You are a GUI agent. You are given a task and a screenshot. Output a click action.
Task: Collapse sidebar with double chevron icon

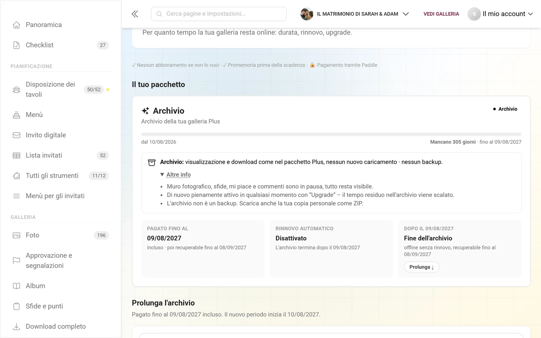(x=135, y=14)
